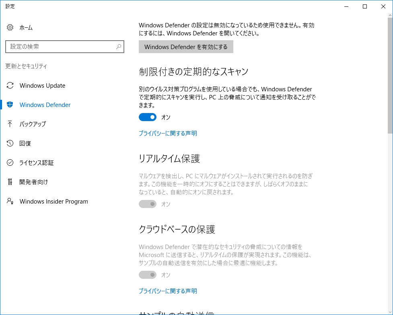Click the 開発者向け sidebar icon
The width and height of the screenshot is (393, 315).
tap(10, 182)
